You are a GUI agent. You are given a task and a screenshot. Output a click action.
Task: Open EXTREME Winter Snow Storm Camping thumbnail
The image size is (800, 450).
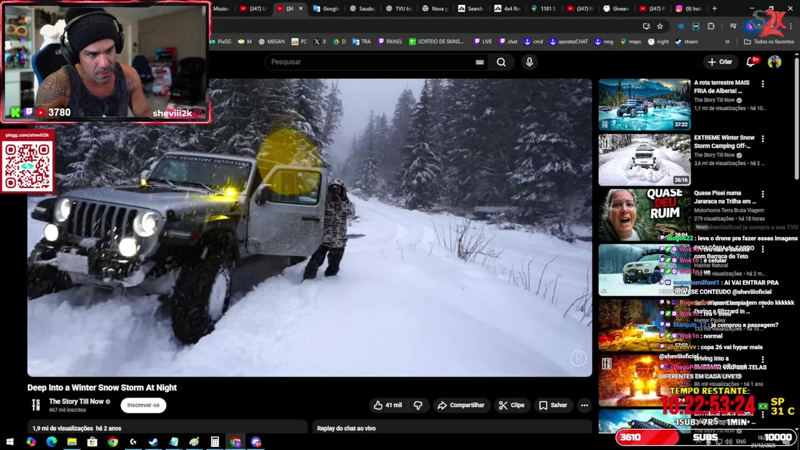point(644,160)
